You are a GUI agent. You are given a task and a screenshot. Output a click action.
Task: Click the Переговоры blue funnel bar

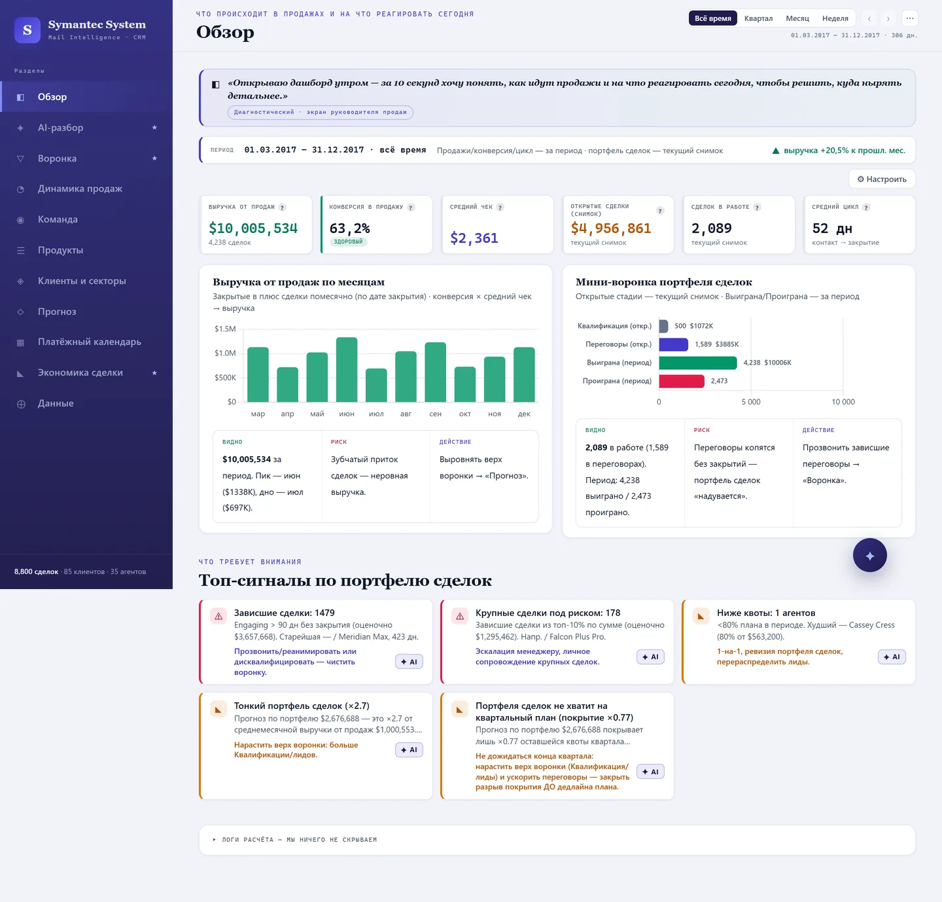674,344
